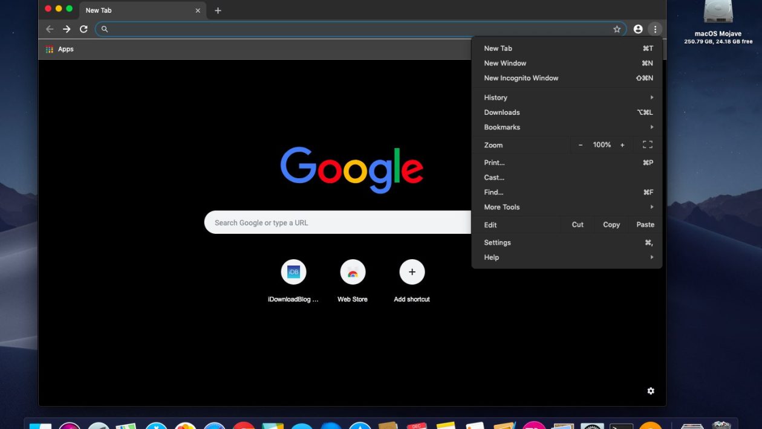Viewport: 762px width, 429px height.
Task: Open the profile avatar menu
Action: coord(638,29)
